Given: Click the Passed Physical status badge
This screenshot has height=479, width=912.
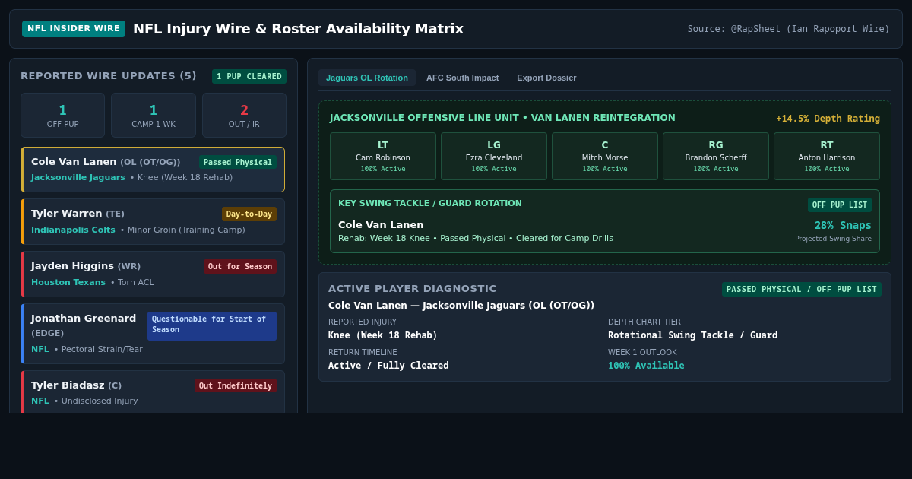Looking at the screenshot, I should 238,162.
